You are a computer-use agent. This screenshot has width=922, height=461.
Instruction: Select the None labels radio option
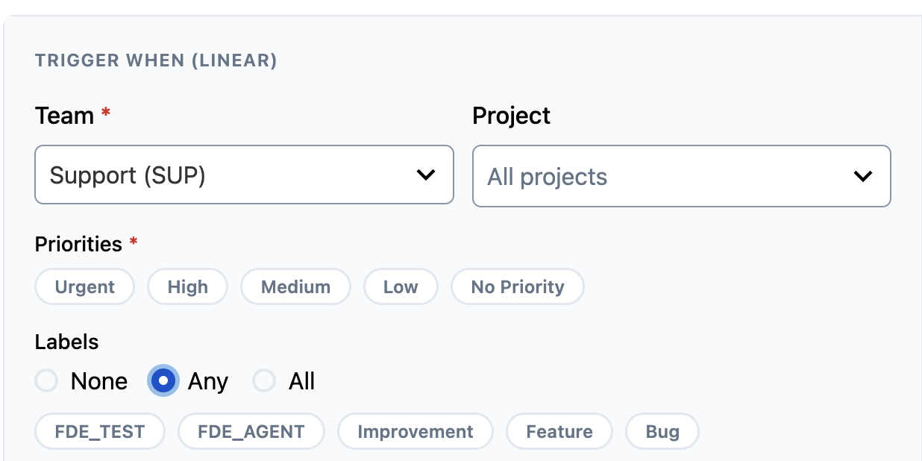(x=46, y=381)
